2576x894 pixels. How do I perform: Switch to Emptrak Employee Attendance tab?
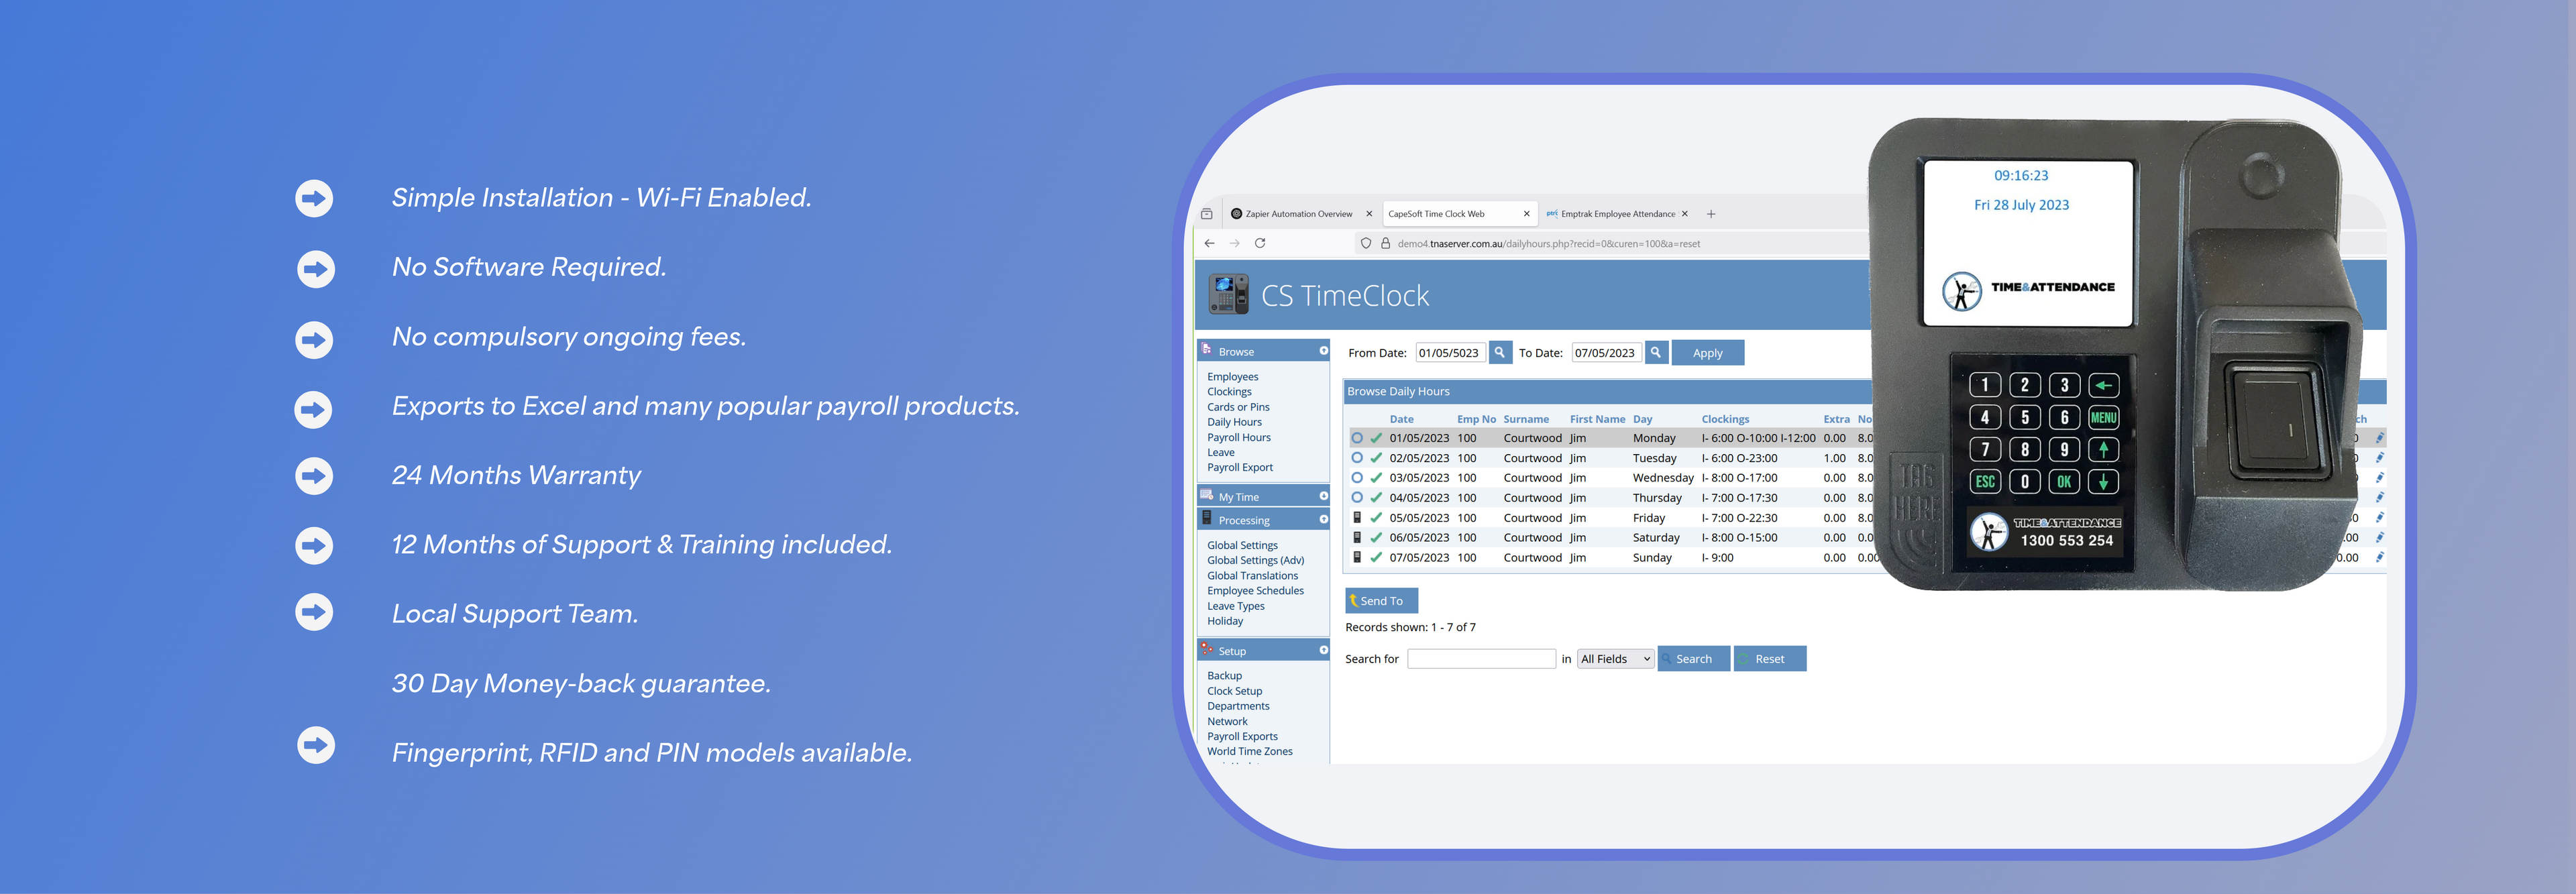(1617, 214)
